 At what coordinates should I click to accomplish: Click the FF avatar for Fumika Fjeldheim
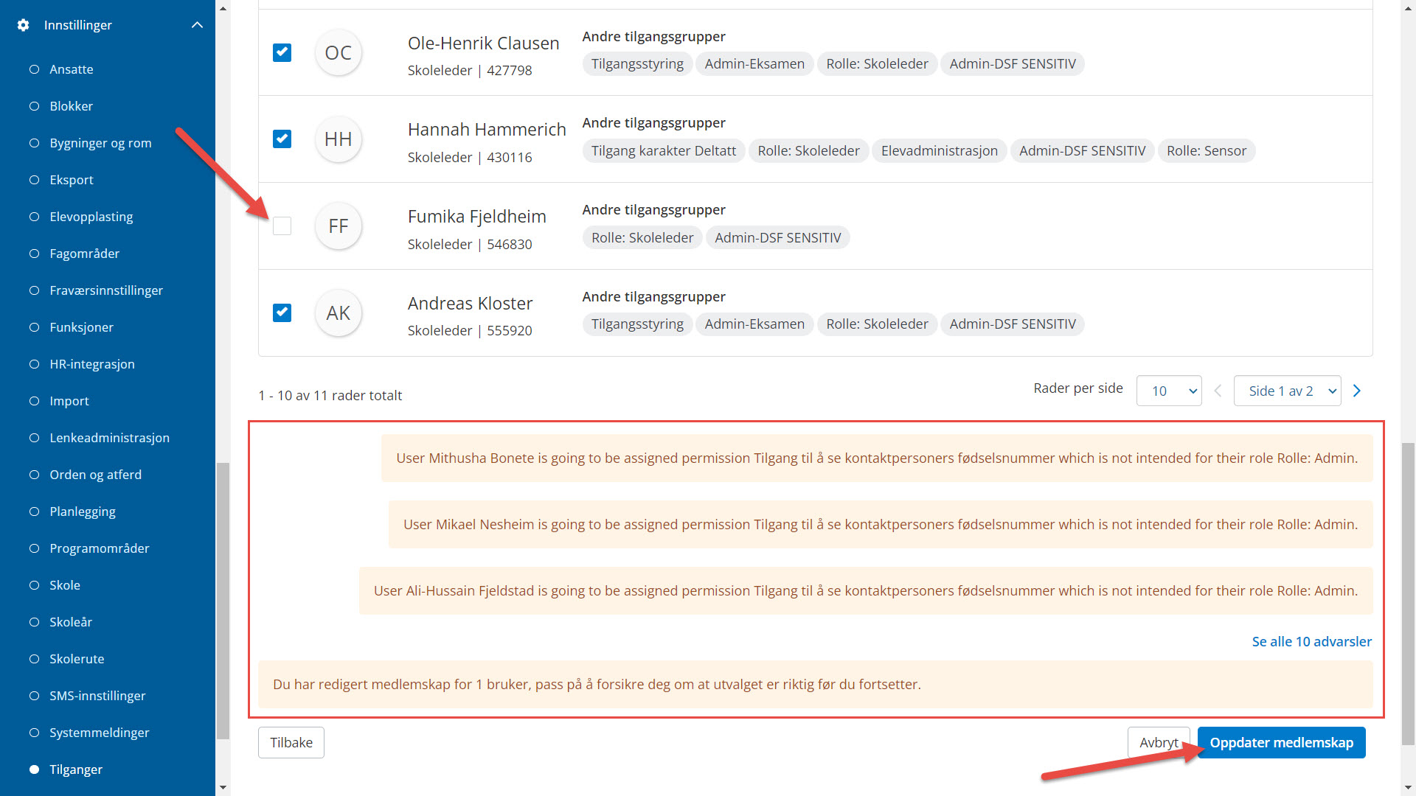tap(339, 226)
